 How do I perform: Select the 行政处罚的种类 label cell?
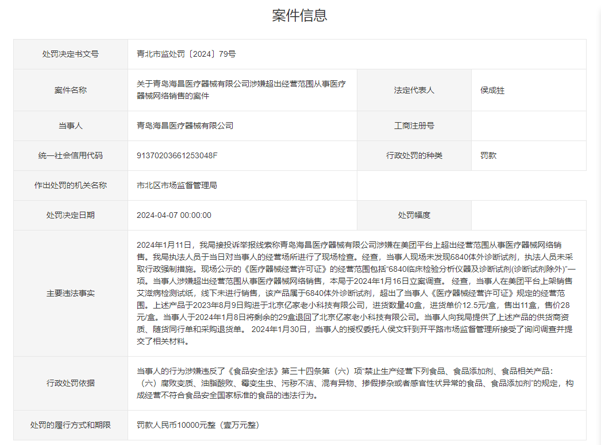pos(414,155)
